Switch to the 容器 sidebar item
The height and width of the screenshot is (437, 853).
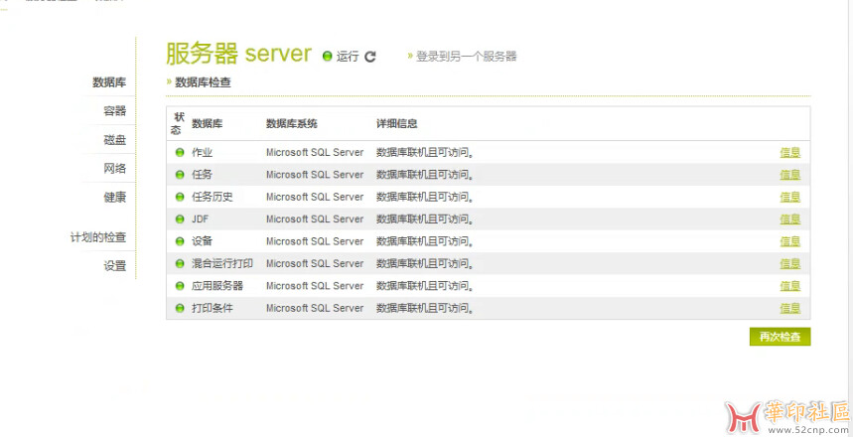[114, 111]
